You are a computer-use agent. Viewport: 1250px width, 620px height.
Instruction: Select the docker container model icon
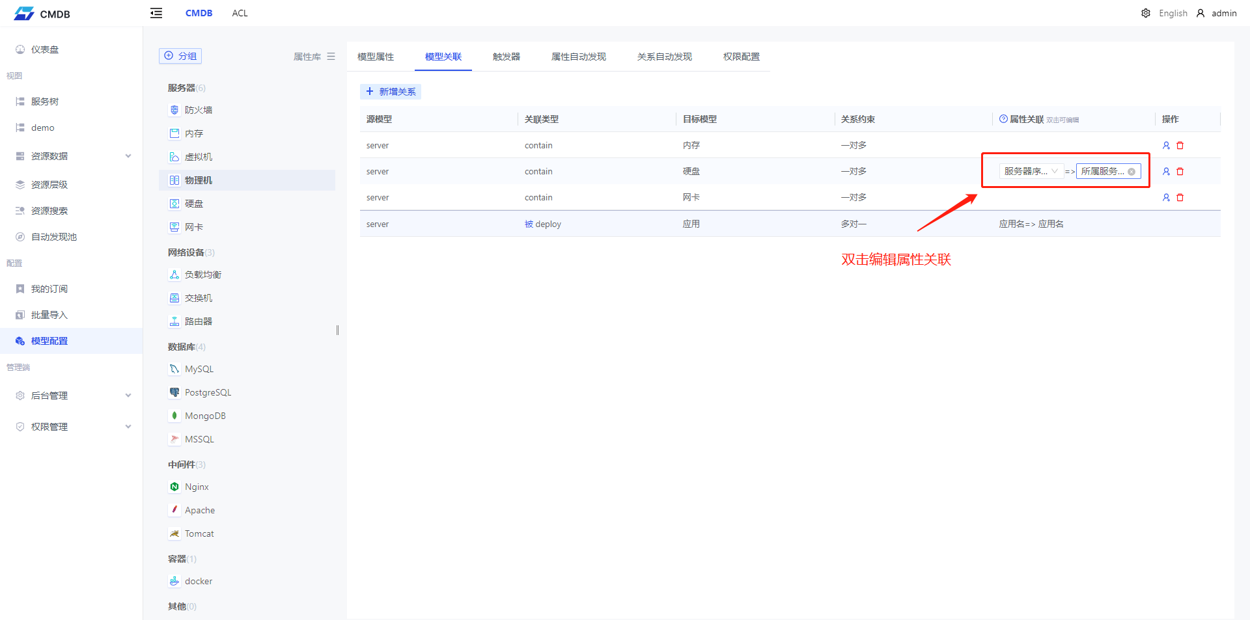pos(174,580)
